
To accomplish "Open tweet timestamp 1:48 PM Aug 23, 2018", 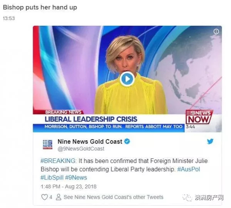I will coord(69,186).
